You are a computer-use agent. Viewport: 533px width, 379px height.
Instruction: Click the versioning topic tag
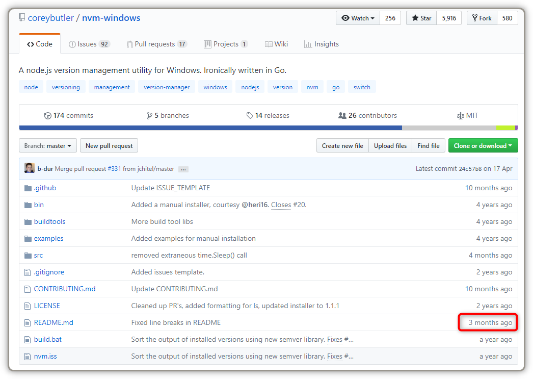pyautogui.click(x=66, y=87)
